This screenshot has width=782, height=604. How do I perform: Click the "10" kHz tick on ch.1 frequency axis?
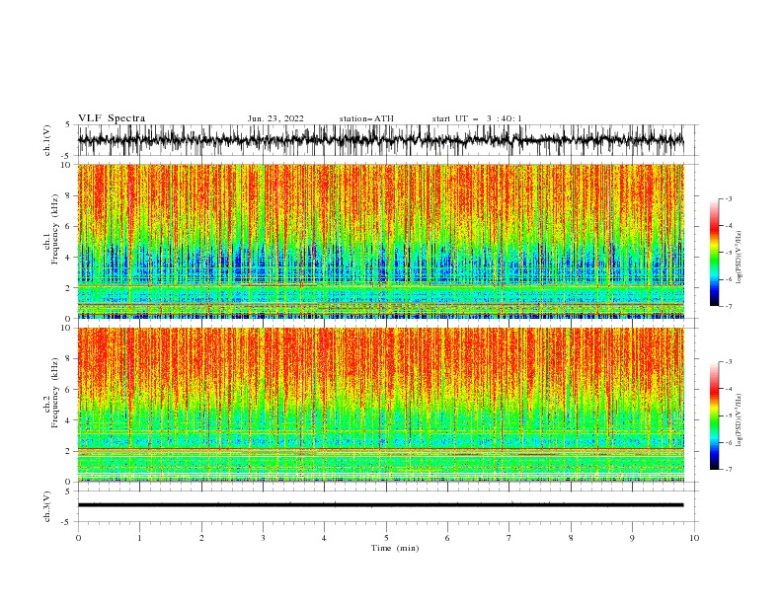pyautogui.click(x=66, y=165)
